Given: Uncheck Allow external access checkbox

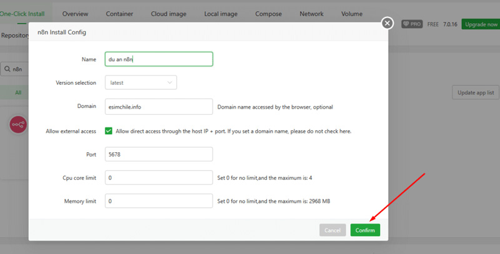Looking at the screenshot, I should click(x=108, y=131).
